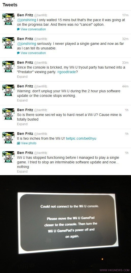Click avatar on the hard reset tweet

click(x=8, y=114)
